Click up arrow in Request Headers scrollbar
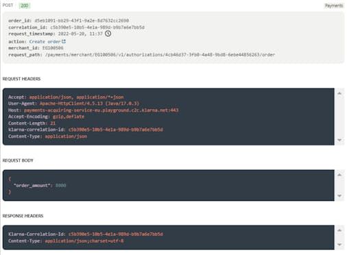This screenshot has width=347, height=255. pos(339,93)
